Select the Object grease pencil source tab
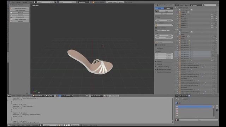This screenshot has width=226, height=127. tap(168, 8)
